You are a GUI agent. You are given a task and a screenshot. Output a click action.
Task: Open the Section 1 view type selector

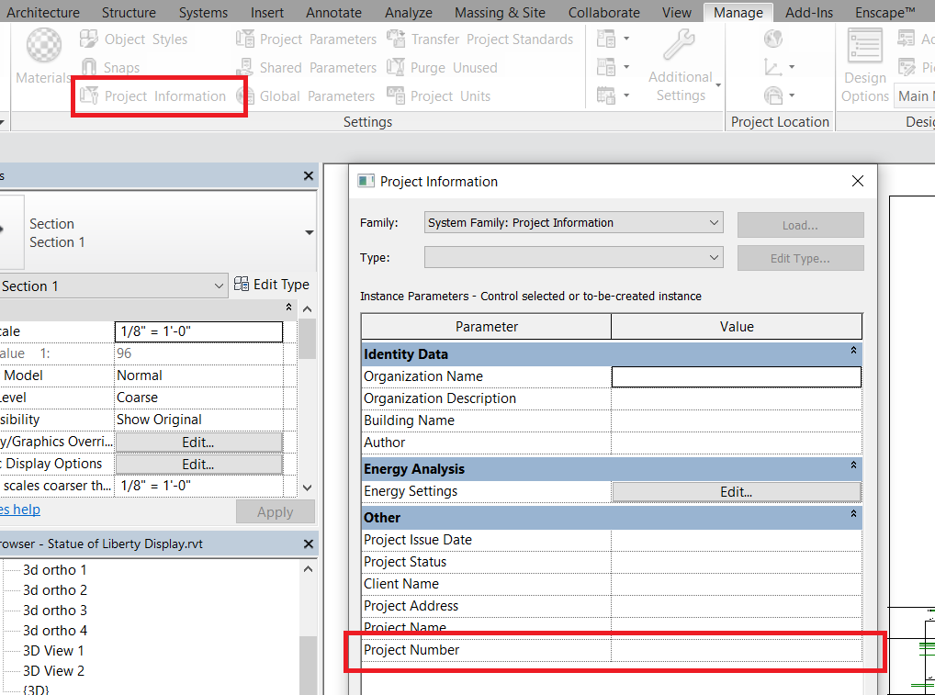(220, 285)
